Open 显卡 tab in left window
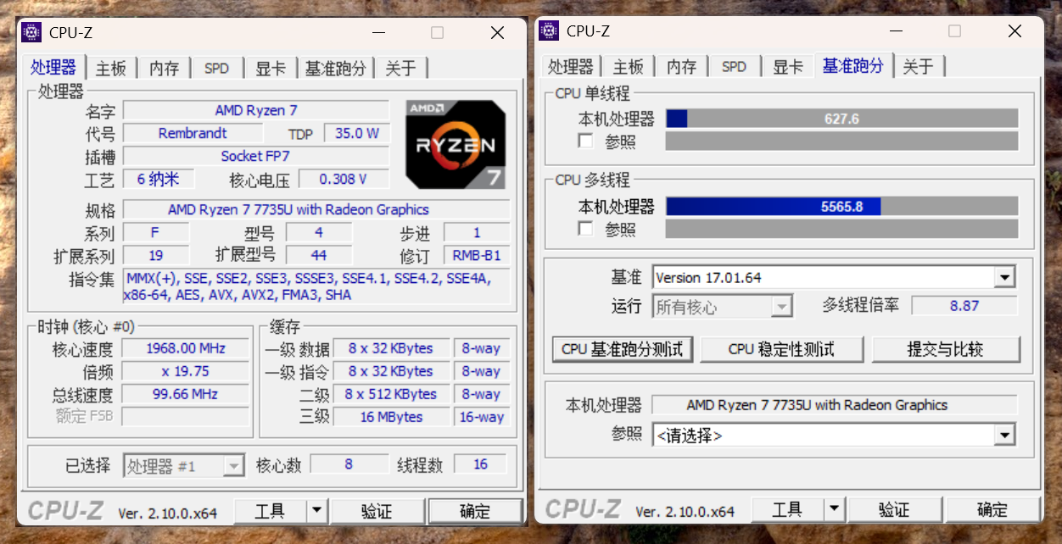 [271, 69]
